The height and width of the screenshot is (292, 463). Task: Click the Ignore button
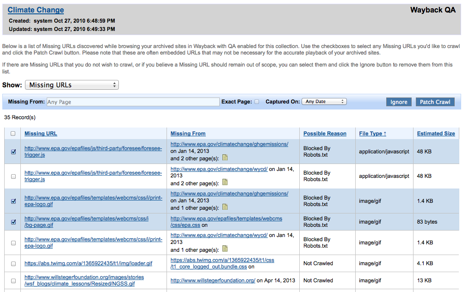(399, 102)
